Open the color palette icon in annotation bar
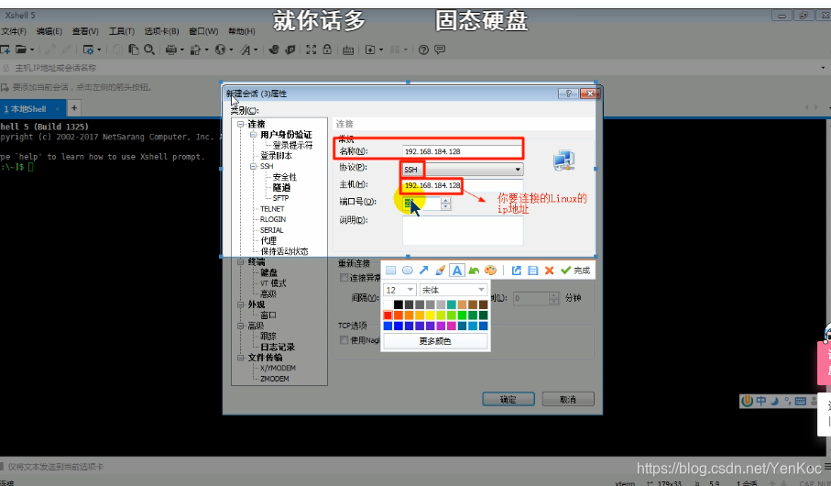The width and height of the screenshot is (831, 486). (490, 271)
